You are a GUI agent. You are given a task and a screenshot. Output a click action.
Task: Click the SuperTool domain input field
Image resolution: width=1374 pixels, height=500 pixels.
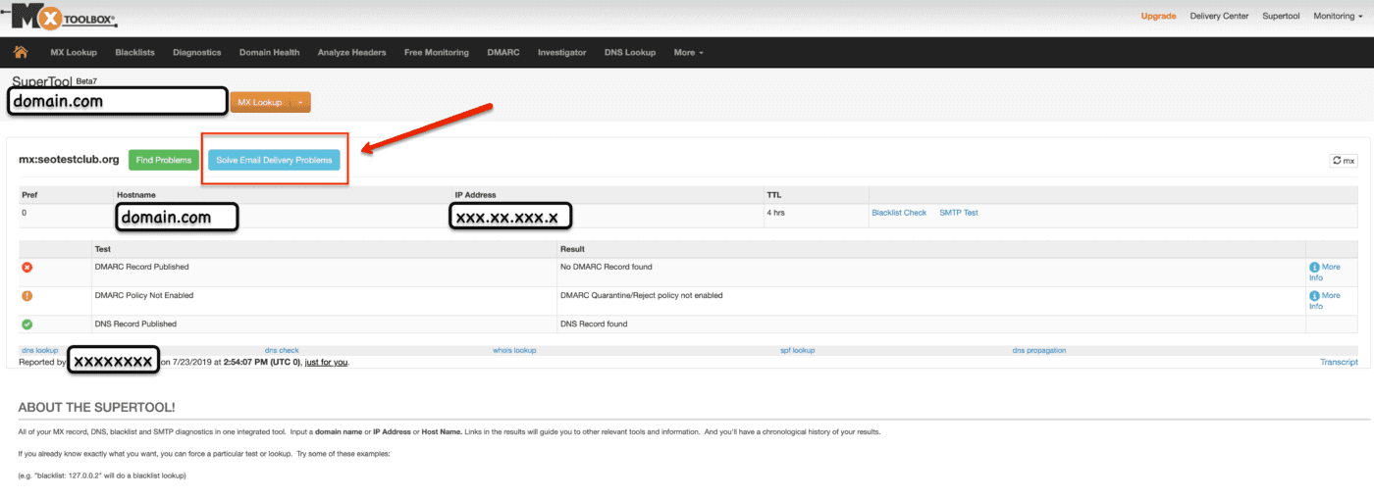pos(117,101)
